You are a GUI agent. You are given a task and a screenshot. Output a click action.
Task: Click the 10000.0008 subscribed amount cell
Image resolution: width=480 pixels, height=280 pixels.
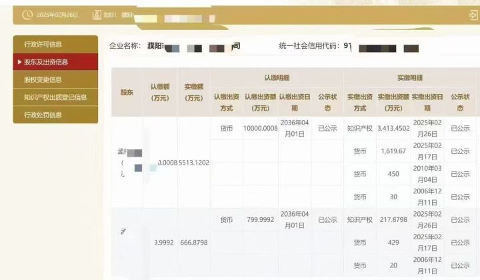[260, 128]
